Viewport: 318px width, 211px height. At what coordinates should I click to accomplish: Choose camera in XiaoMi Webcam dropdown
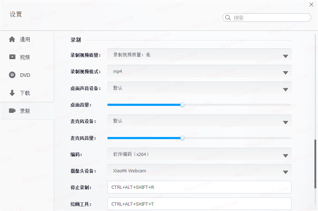pyautogui.click(x=199, y=171)
